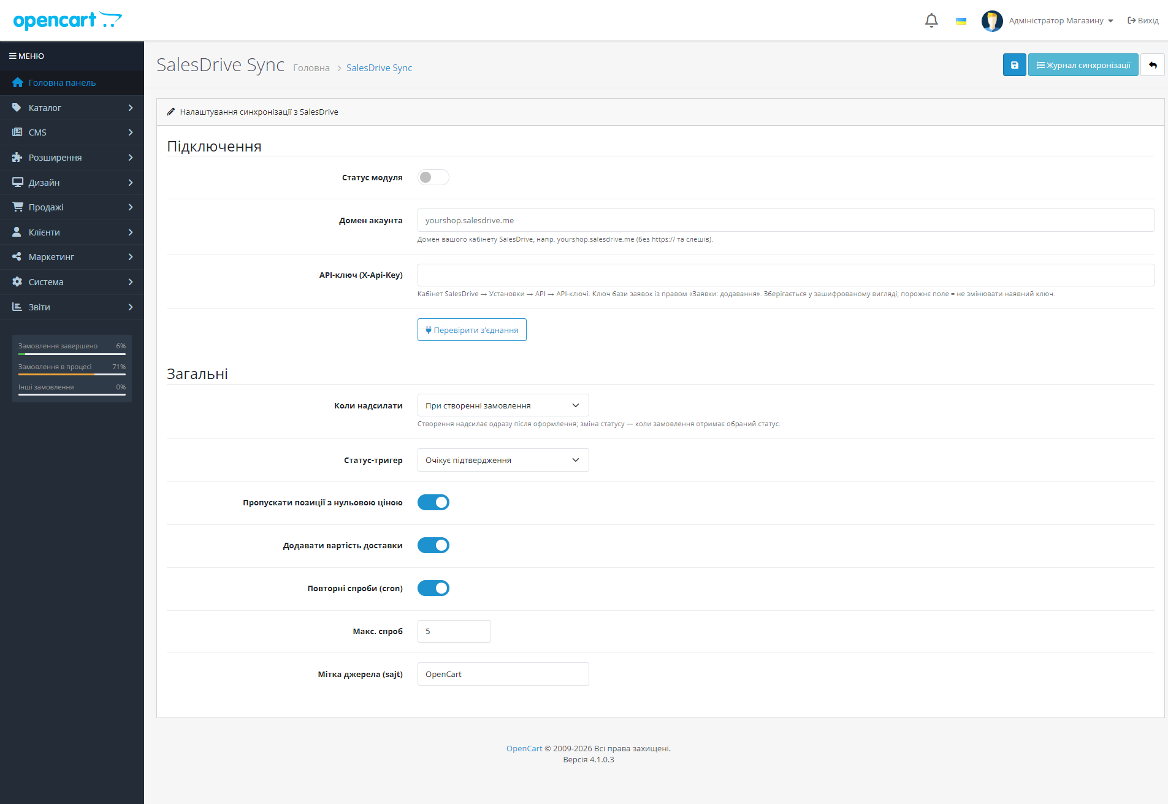Turn off Повторні спроби (cron) switch
This screenshot has height=804, width=1168.
click(433, 588)
